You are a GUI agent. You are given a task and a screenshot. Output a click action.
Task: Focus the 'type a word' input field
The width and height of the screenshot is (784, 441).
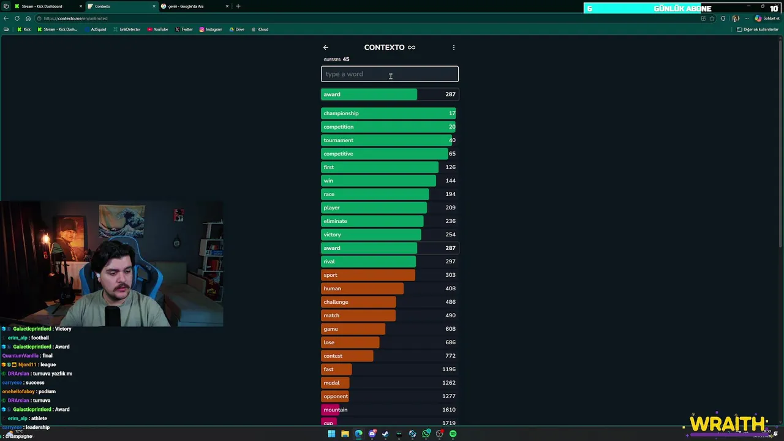coord(390,74)
